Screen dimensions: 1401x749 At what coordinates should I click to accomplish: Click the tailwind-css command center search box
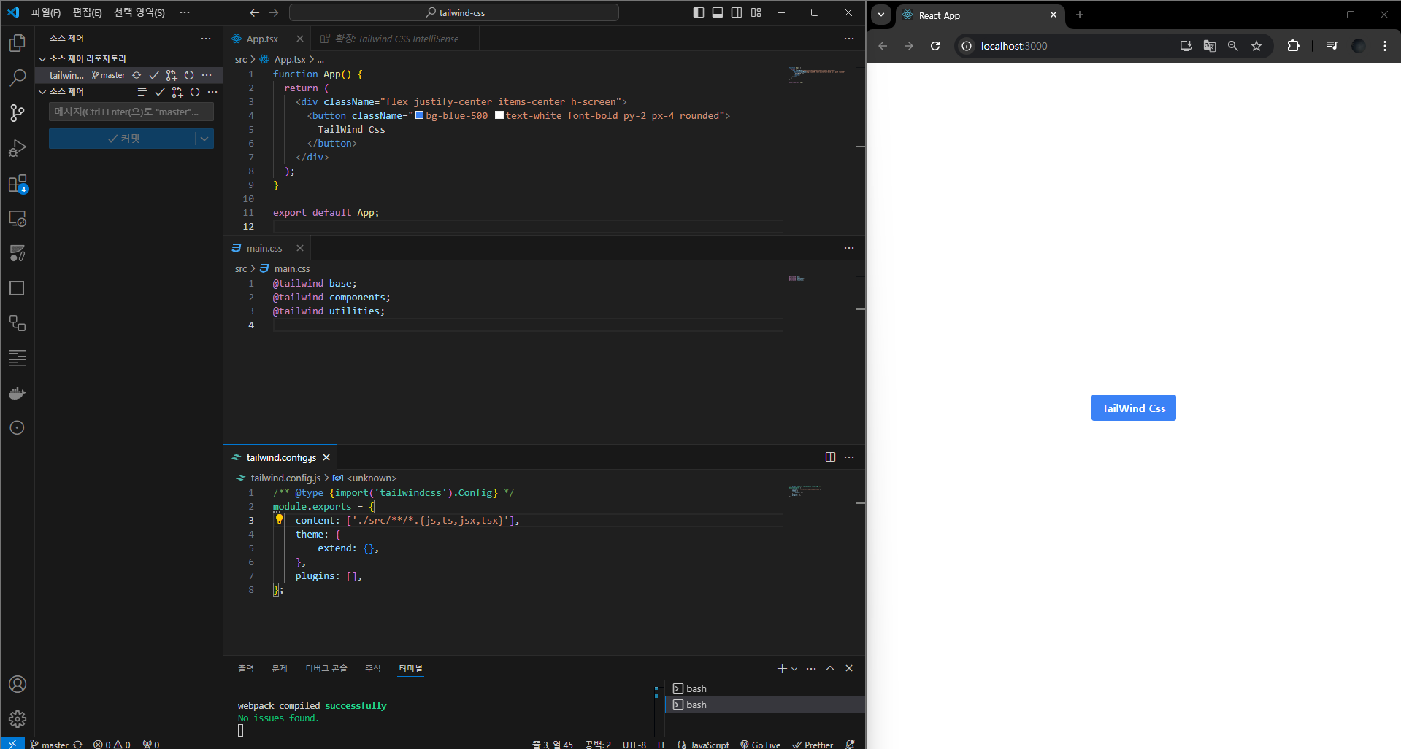tap(454, 12)
